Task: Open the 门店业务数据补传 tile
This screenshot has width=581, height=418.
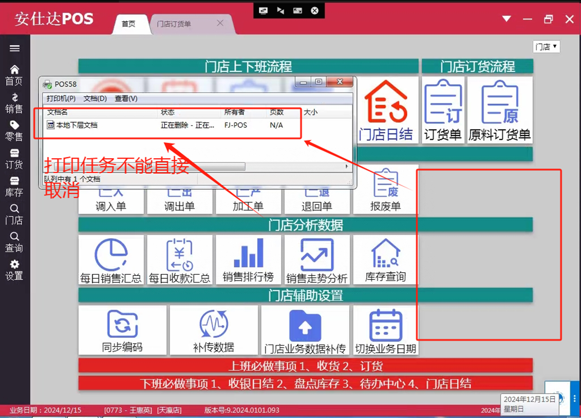Action: [x=305, y=330]
